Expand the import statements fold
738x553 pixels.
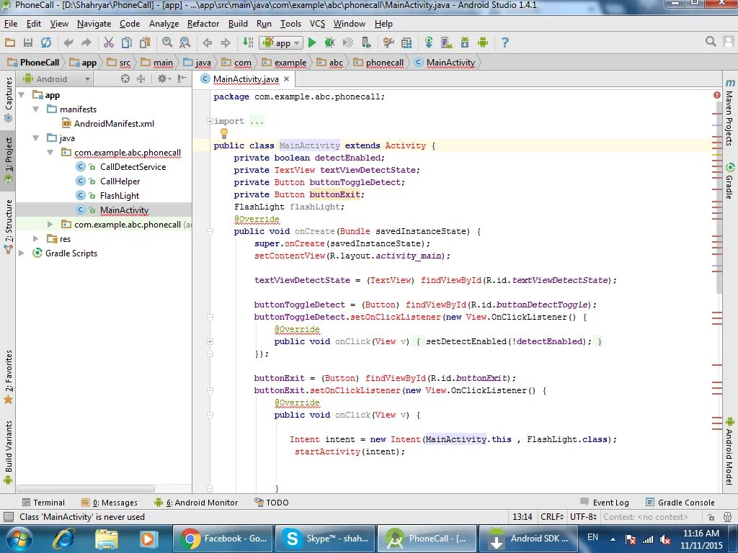(x=210, y=121)
